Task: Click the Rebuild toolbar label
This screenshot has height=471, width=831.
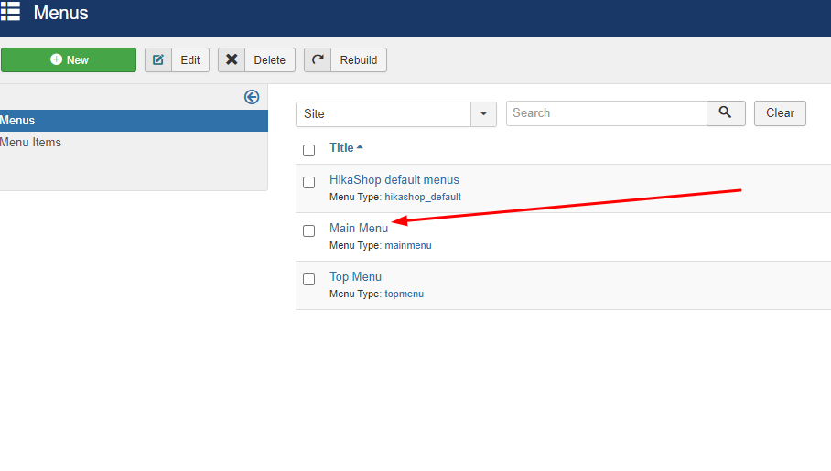Action: click(x=358, y=59)
